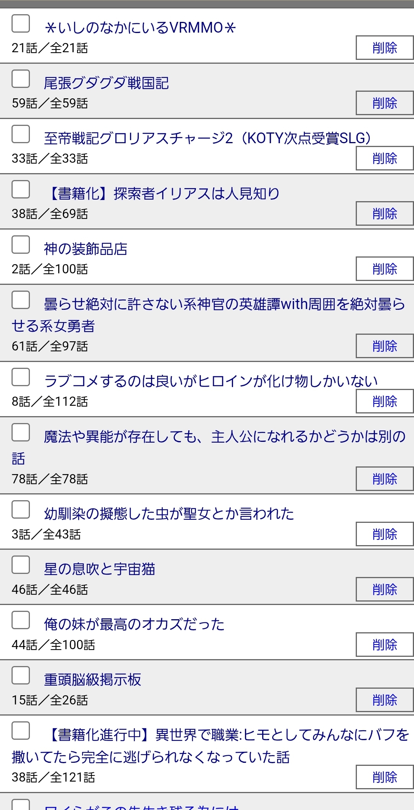414x810 pixels.
Task: Tick the checkbox beside 尾張グダグダ戦国記
Action: [x=21, y=79]
